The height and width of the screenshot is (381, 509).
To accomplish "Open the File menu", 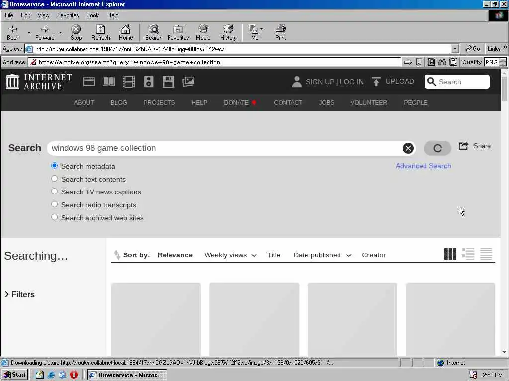I will [x=9, y=15].
